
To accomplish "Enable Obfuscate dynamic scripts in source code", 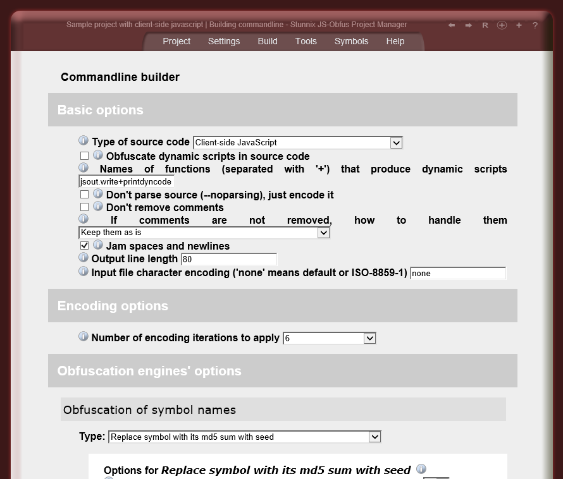I will coord(84,155).
